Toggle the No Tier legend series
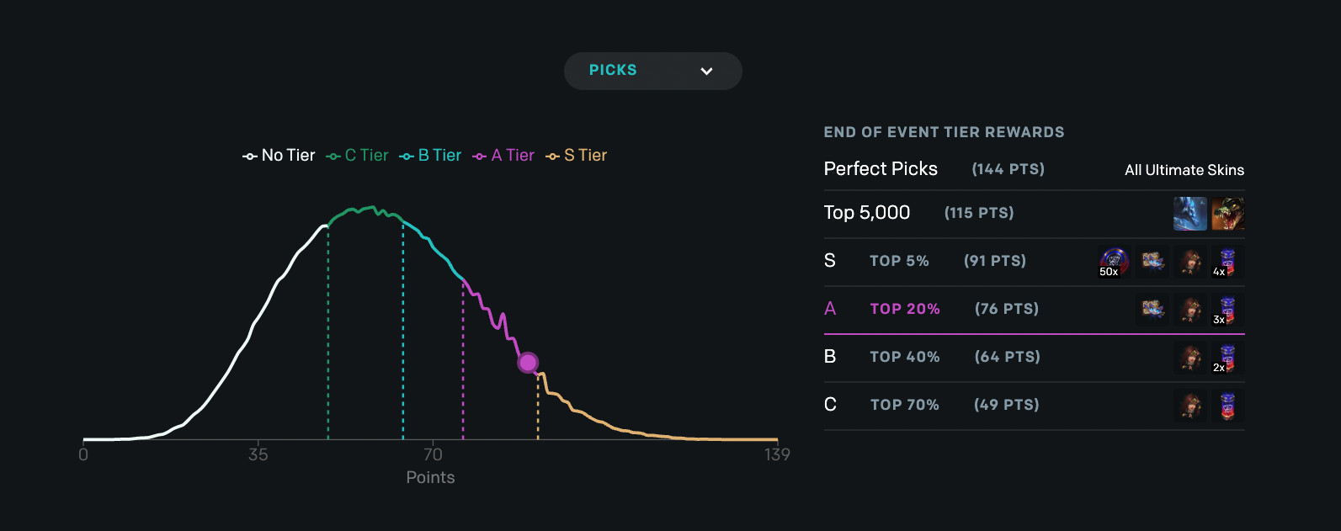The image size is (1341, 531). [279, 156]
